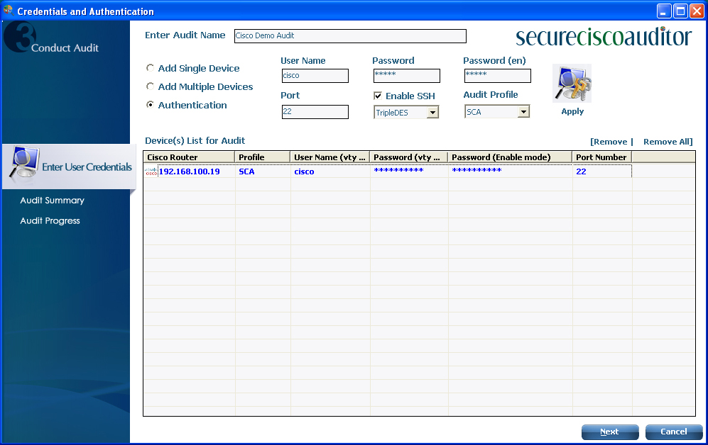This screenshot has height=445, width=708.
Task: Sort by Password (Enable mode) column header
Action: (x=511, y=157)
